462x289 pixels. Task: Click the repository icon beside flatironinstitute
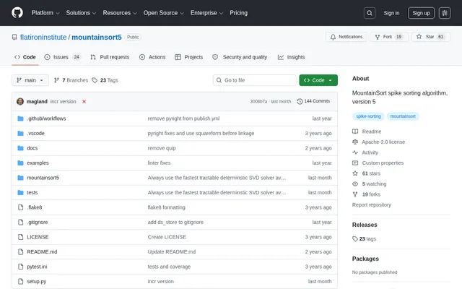click(x=14, y=37)
